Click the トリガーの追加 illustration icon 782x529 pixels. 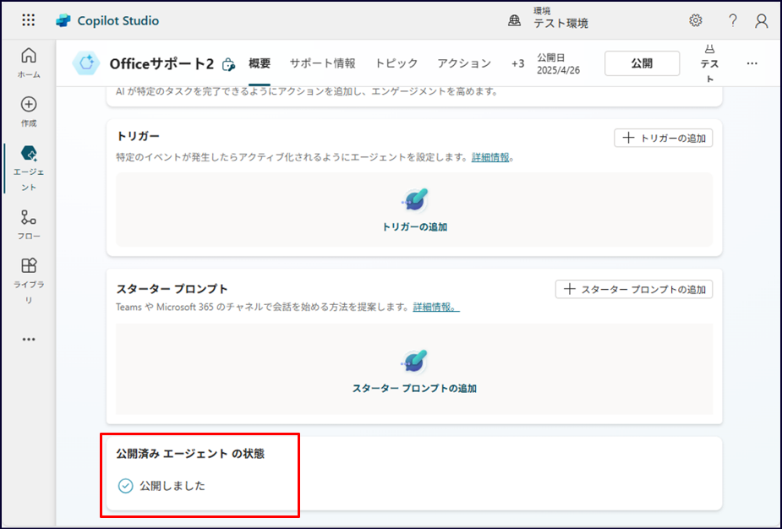coord(415,200)
